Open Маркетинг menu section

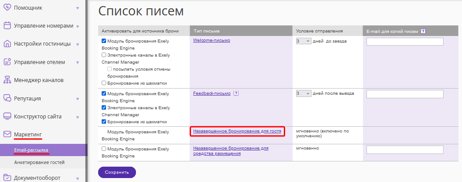(28, 134)
